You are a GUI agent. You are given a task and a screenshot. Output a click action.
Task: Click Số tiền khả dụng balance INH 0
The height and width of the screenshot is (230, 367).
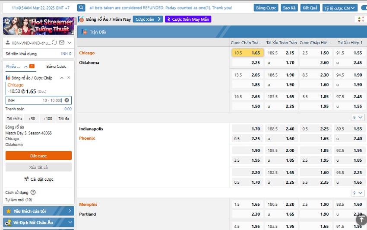point(38,54)
